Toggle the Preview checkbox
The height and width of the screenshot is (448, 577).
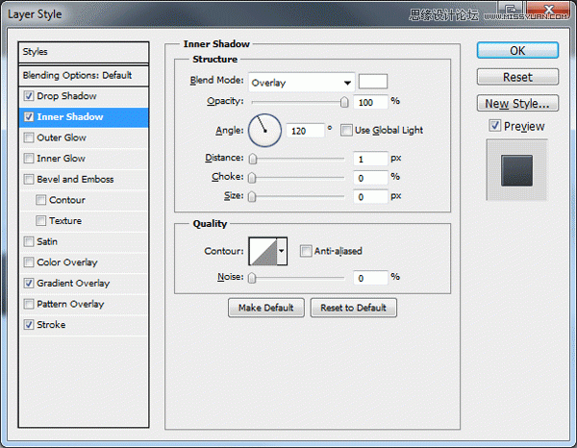tap(495, 126)
